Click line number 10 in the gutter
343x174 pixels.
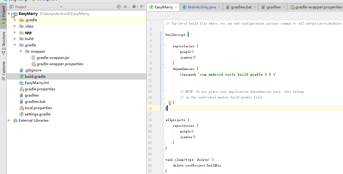[150, 74]
